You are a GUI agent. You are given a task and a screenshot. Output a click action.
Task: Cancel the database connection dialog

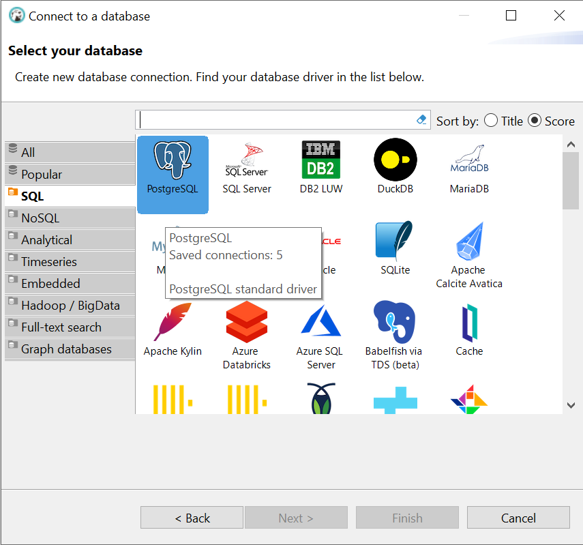518,518
